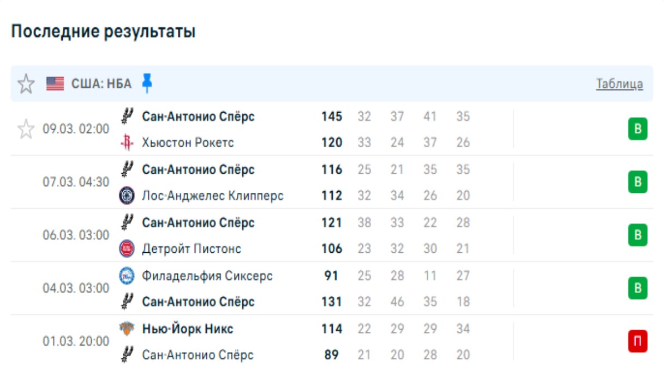Open the Таблица standings link
The image size is (664, 365).
[x=619, y=84]
